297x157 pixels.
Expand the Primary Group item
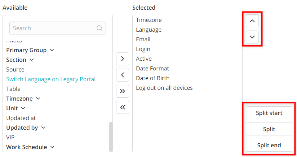[52, 50]
